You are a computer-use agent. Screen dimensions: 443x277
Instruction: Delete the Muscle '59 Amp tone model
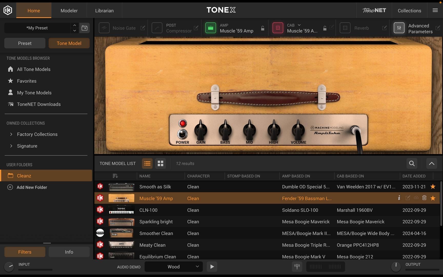point(424,198)
